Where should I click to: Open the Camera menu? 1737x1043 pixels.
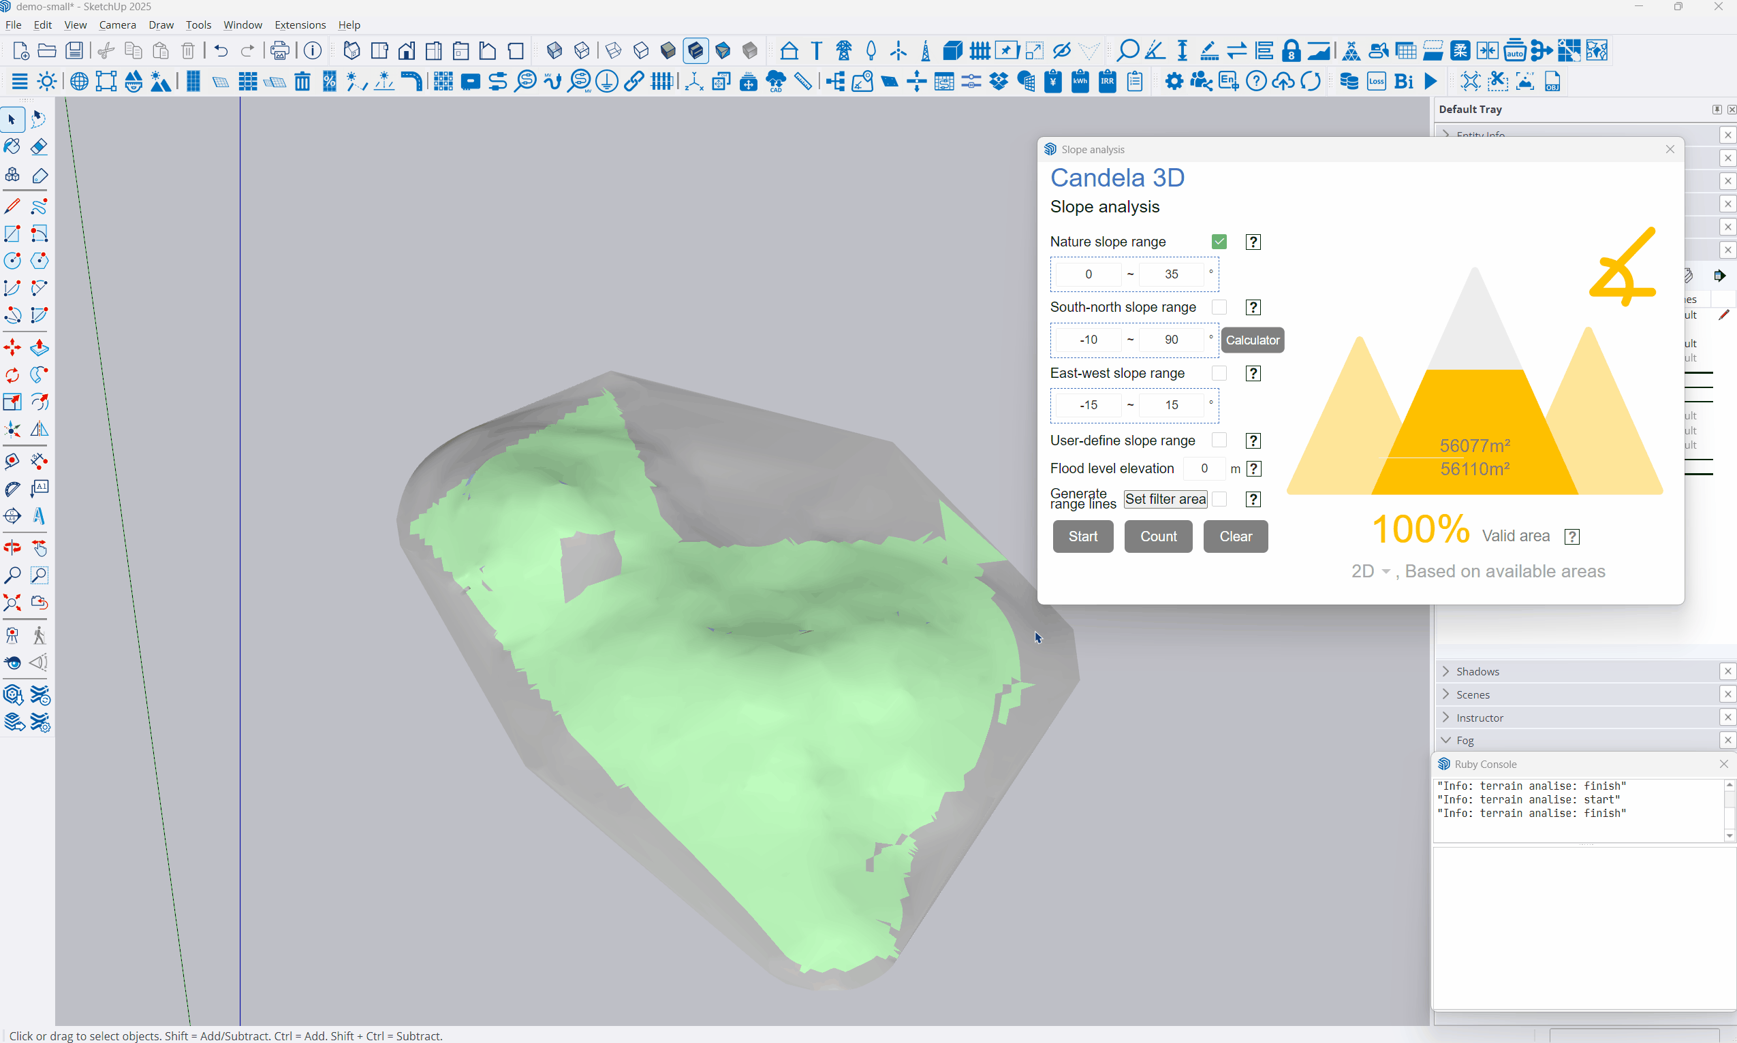point(117,25)
